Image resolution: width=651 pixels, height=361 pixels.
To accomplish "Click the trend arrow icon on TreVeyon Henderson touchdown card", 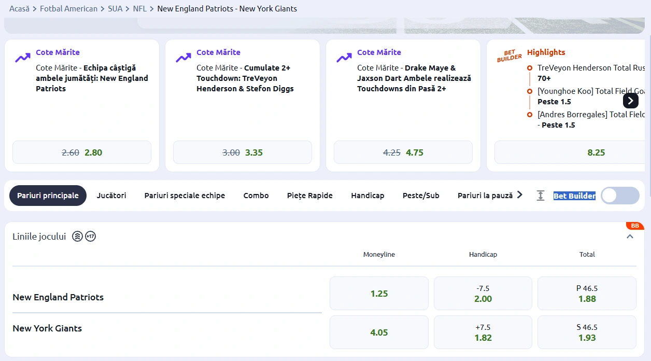I will 183,58.
